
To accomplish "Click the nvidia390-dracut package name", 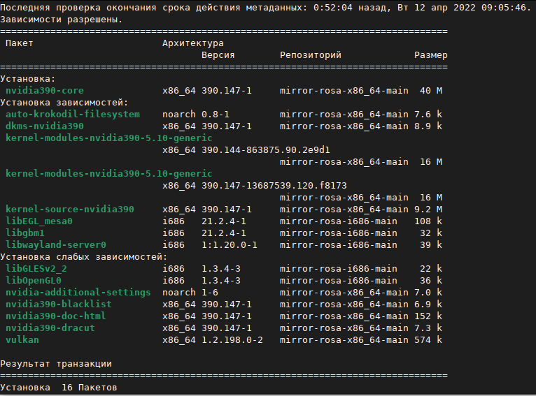I will [50, 328].
